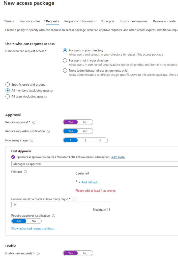Select For users not in your directory
Viewport: 178px width, 258px height.
pos(65,60)
